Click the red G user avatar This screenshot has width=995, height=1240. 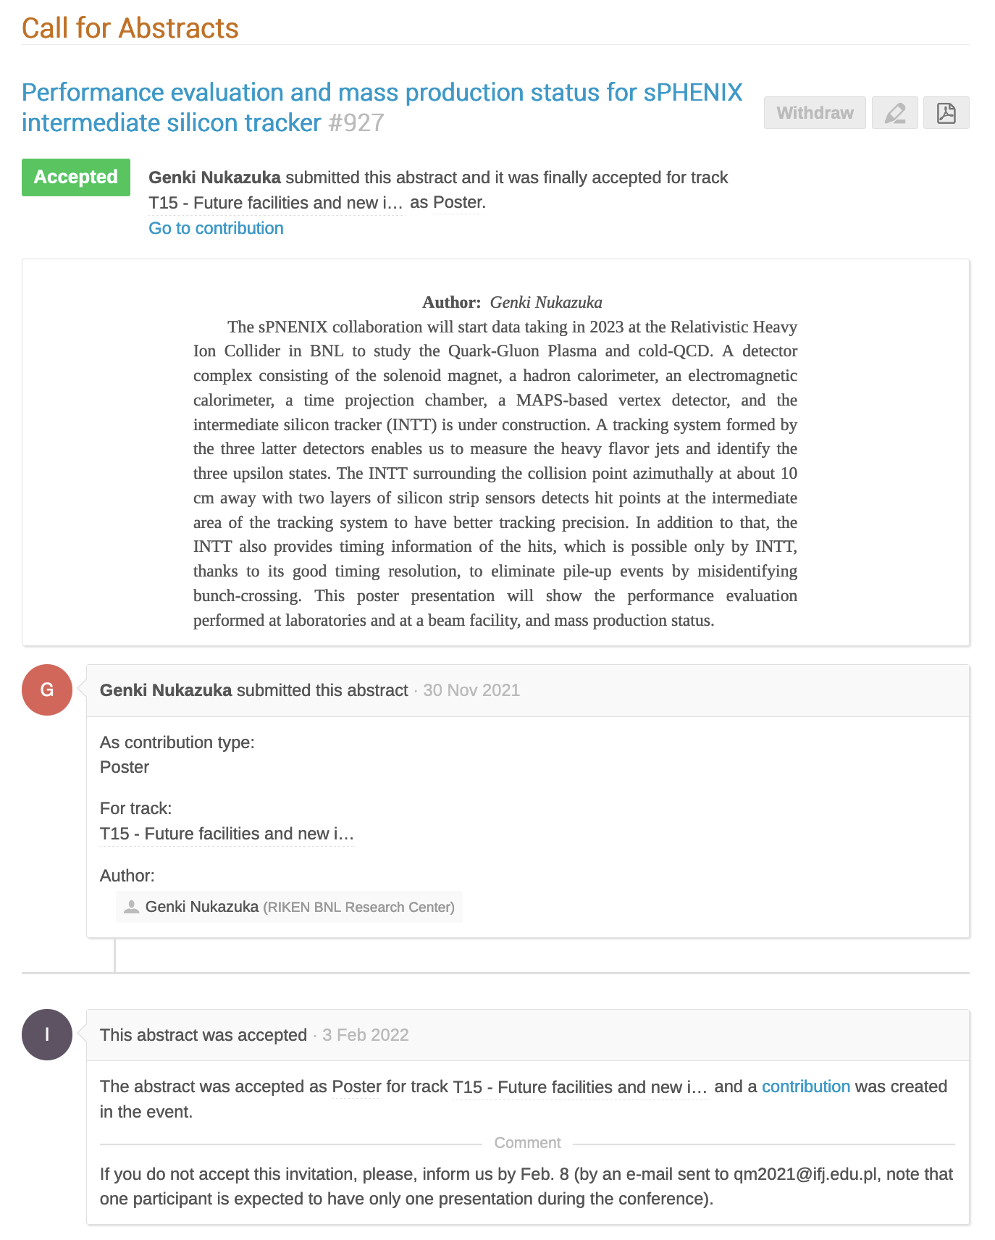47,690
